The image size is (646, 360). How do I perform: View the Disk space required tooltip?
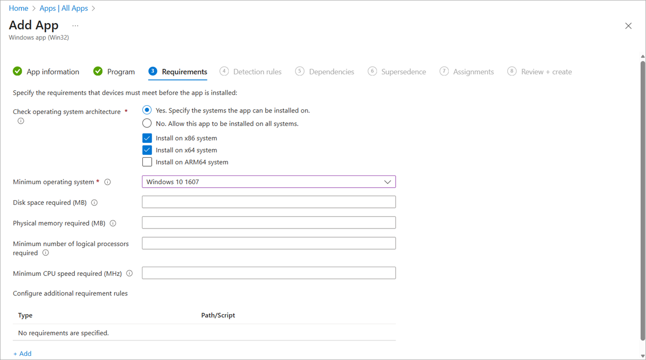tap(94, 202)
